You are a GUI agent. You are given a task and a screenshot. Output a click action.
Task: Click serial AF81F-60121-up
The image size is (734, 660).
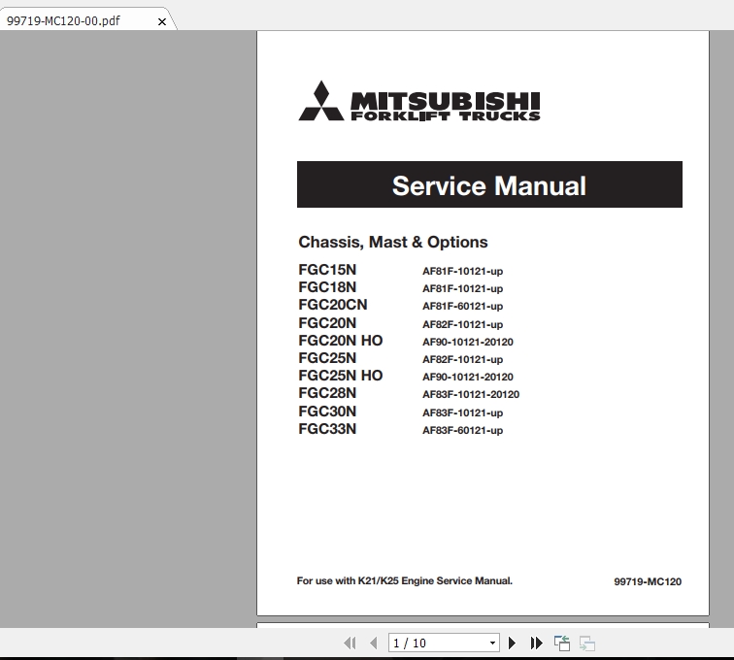462,306
